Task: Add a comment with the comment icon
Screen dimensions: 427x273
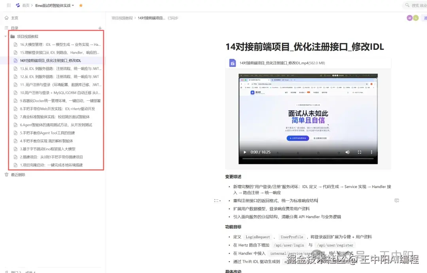Action: coord(397,201)
